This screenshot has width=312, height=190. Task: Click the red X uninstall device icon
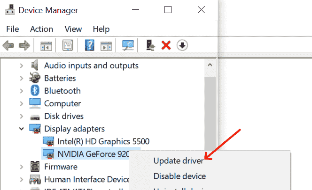165,45
